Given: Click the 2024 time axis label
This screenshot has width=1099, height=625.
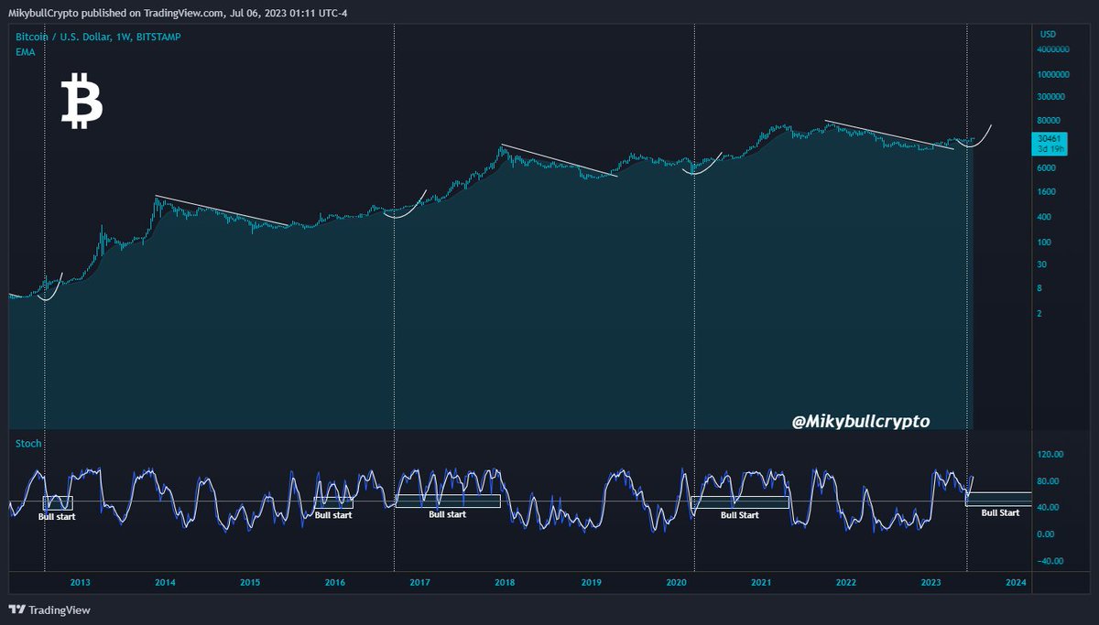Looking at the screenshot, I should [x=1016, y=582].
